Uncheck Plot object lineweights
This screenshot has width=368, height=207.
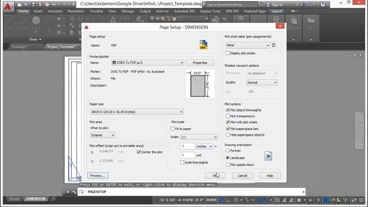click(228, 110)
